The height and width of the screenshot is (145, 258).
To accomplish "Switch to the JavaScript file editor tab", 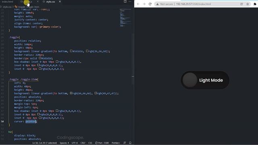I will click(27, 2).
